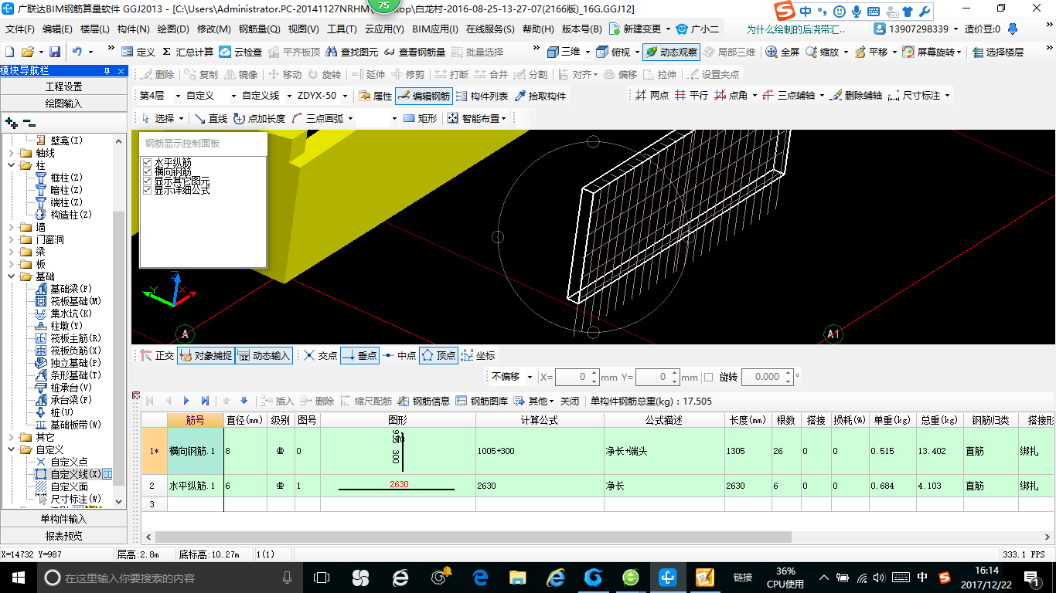
Task: Open the BIM应用(I) menu
Action: coord(435,29)
